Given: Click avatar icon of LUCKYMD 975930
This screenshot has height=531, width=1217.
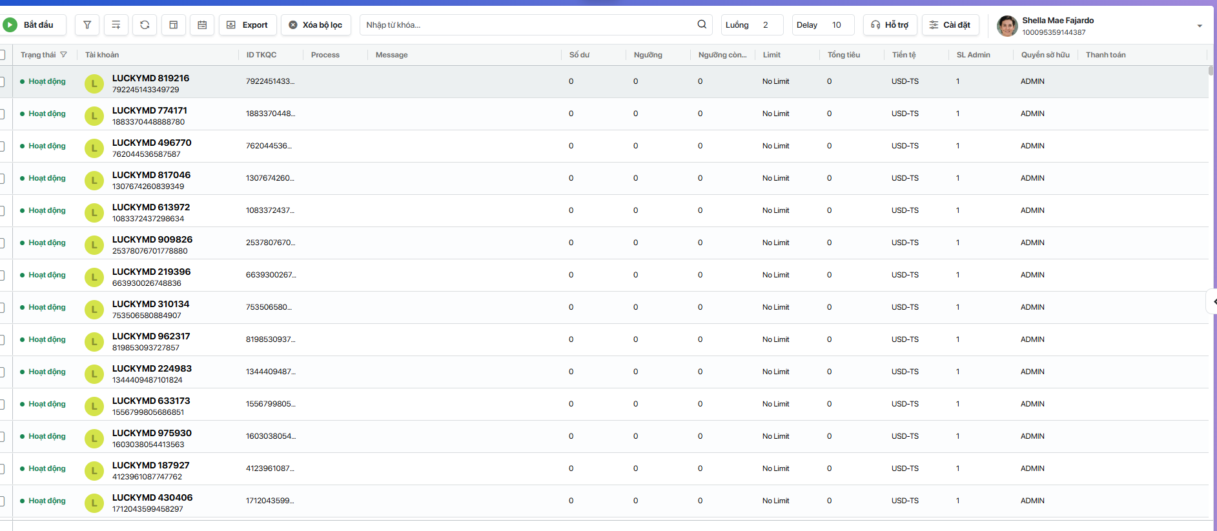Looking at the screenshot, I should (x=94, y=438).
